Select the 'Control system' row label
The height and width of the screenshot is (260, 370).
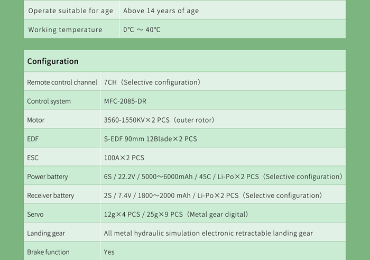49,101
